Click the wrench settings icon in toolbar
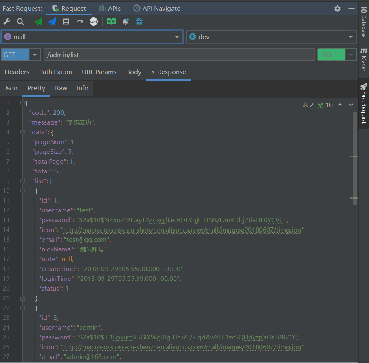 point(7,22)
